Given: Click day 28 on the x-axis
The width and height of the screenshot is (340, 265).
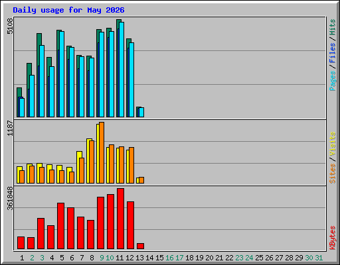Looking at the screenshot, I should click(x=289, y=258).
